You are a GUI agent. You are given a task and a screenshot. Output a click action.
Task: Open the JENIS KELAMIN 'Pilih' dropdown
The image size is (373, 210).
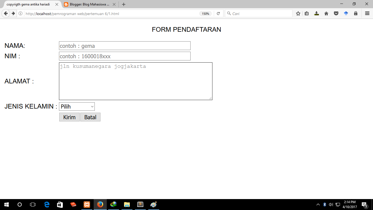(77, 106)
